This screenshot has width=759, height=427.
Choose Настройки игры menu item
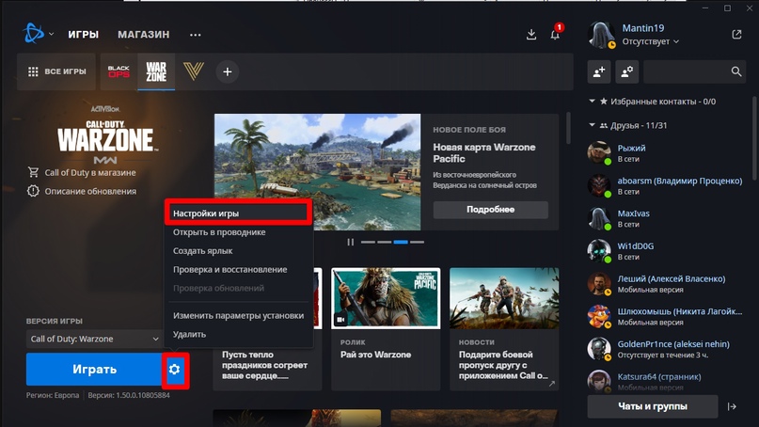point(238,213)
